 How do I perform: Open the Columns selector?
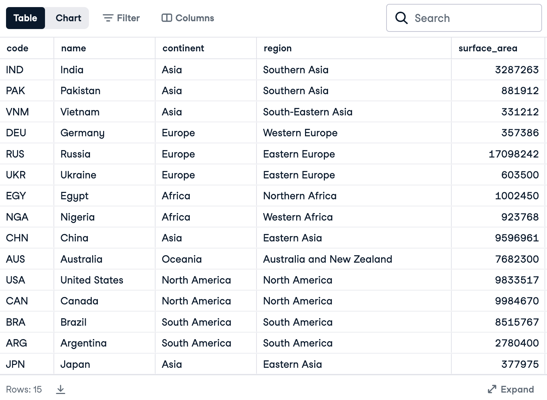(188, 18)
